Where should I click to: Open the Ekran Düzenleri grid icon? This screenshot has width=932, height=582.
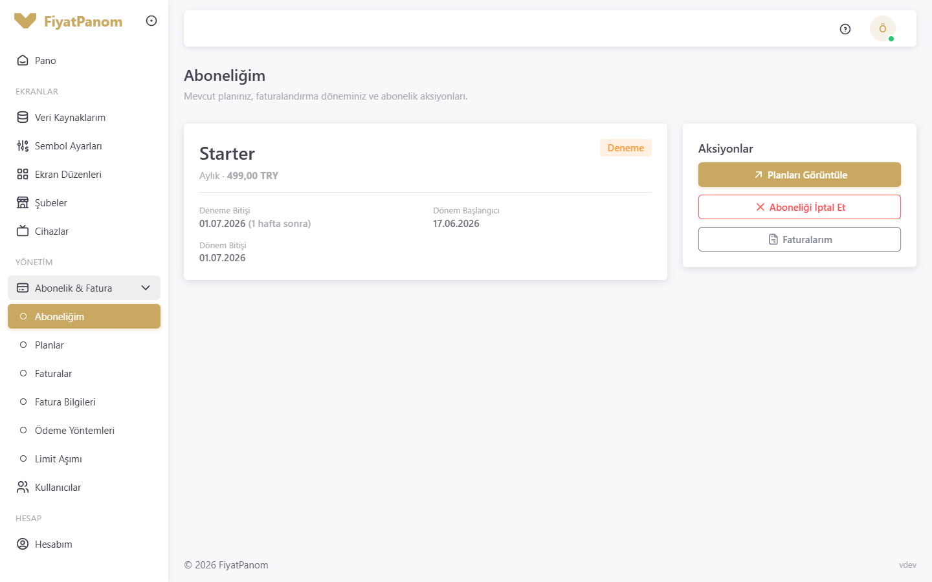(23, 174)
